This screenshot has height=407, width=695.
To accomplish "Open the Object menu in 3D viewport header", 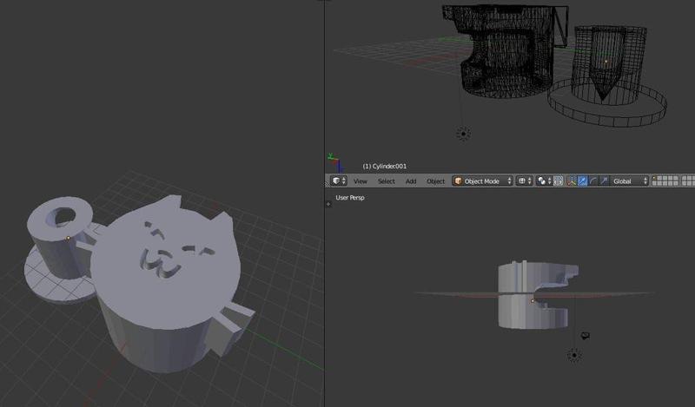I will tap(435, 181).
